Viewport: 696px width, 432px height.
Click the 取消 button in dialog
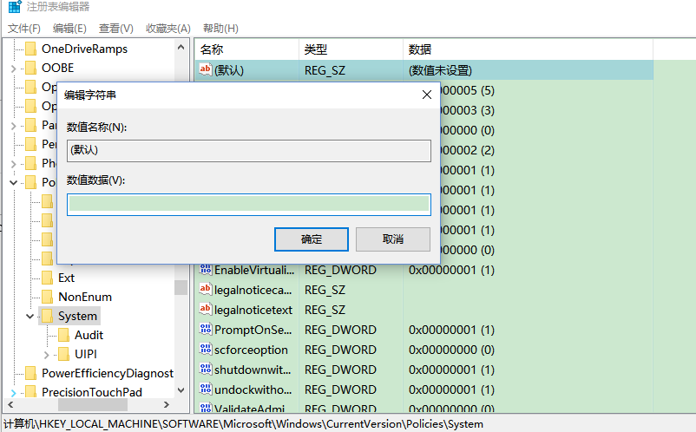pos(392,239)
